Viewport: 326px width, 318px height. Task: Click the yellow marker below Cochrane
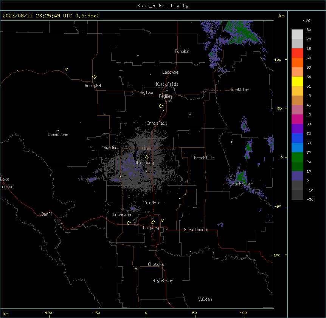click(x=129, y=223)
